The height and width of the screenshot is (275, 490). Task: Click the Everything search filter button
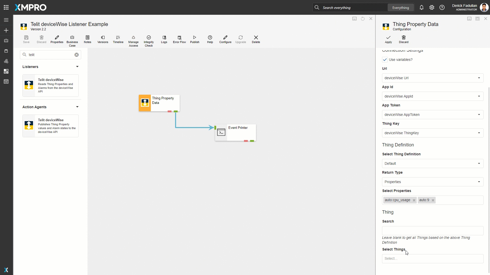point(400,8)
